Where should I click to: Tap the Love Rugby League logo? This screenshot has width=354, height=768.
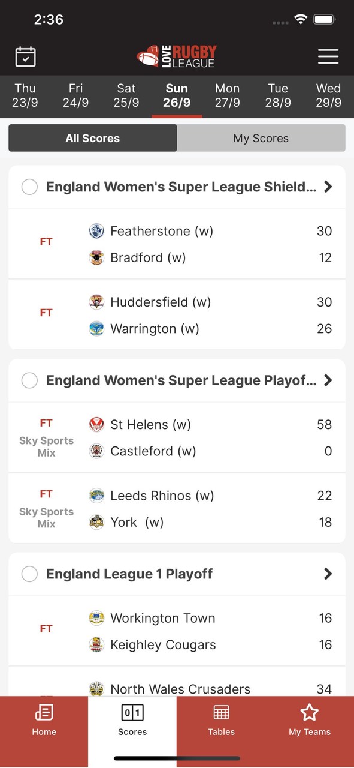click(177, 56)
